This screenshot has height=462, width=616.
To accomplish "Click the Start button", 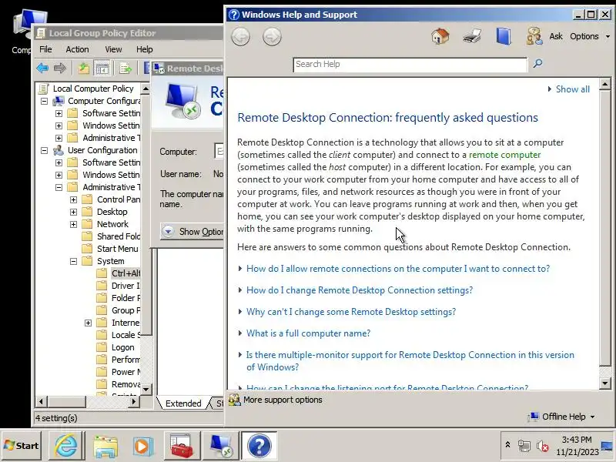I will click(x=22, y=446).
